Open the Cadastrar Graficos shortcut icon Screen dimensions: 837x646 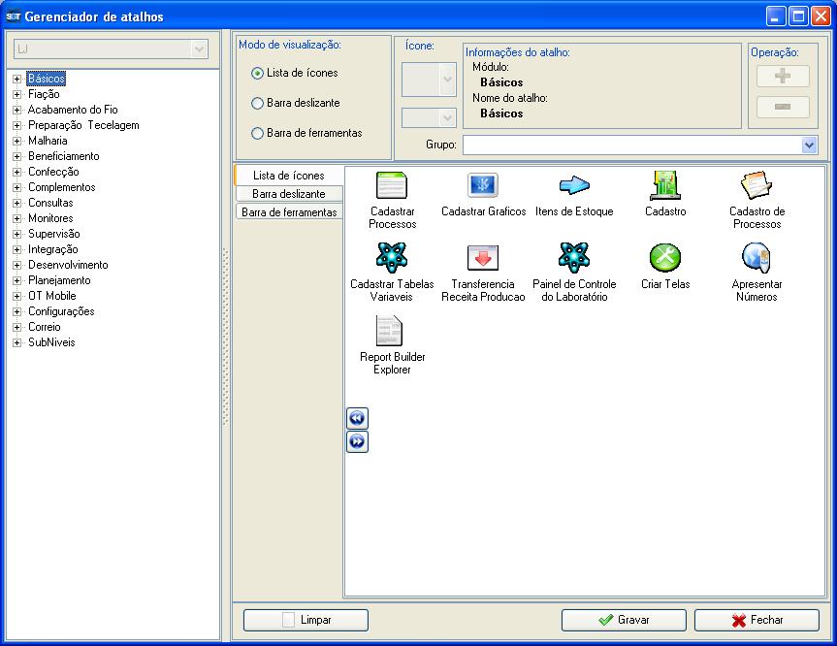pyautogui.click(x=482, y=185)
